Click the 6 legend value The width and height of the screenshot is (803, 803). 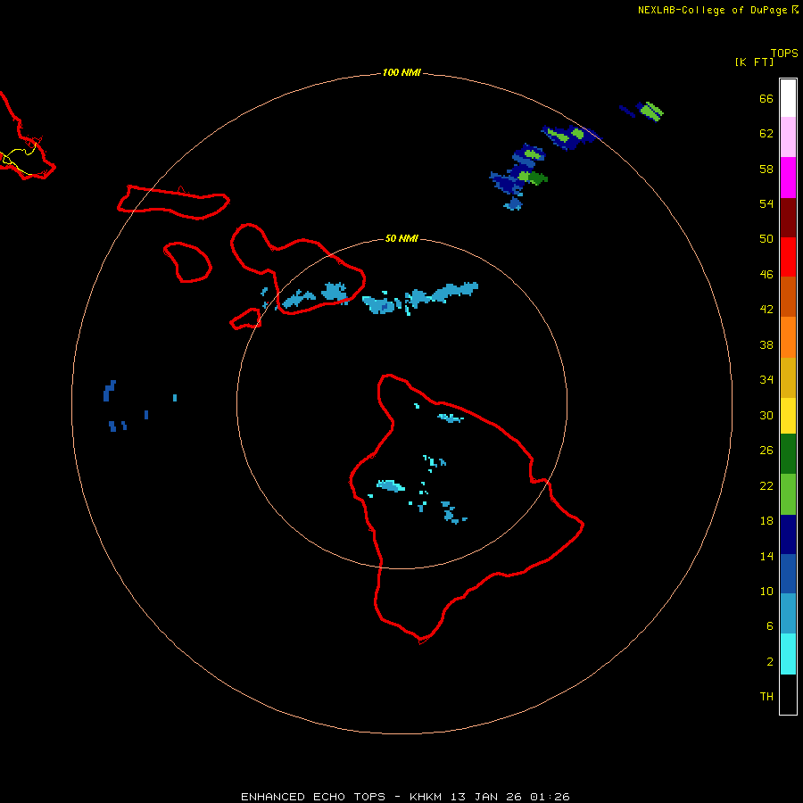click(x=769, y=625)
